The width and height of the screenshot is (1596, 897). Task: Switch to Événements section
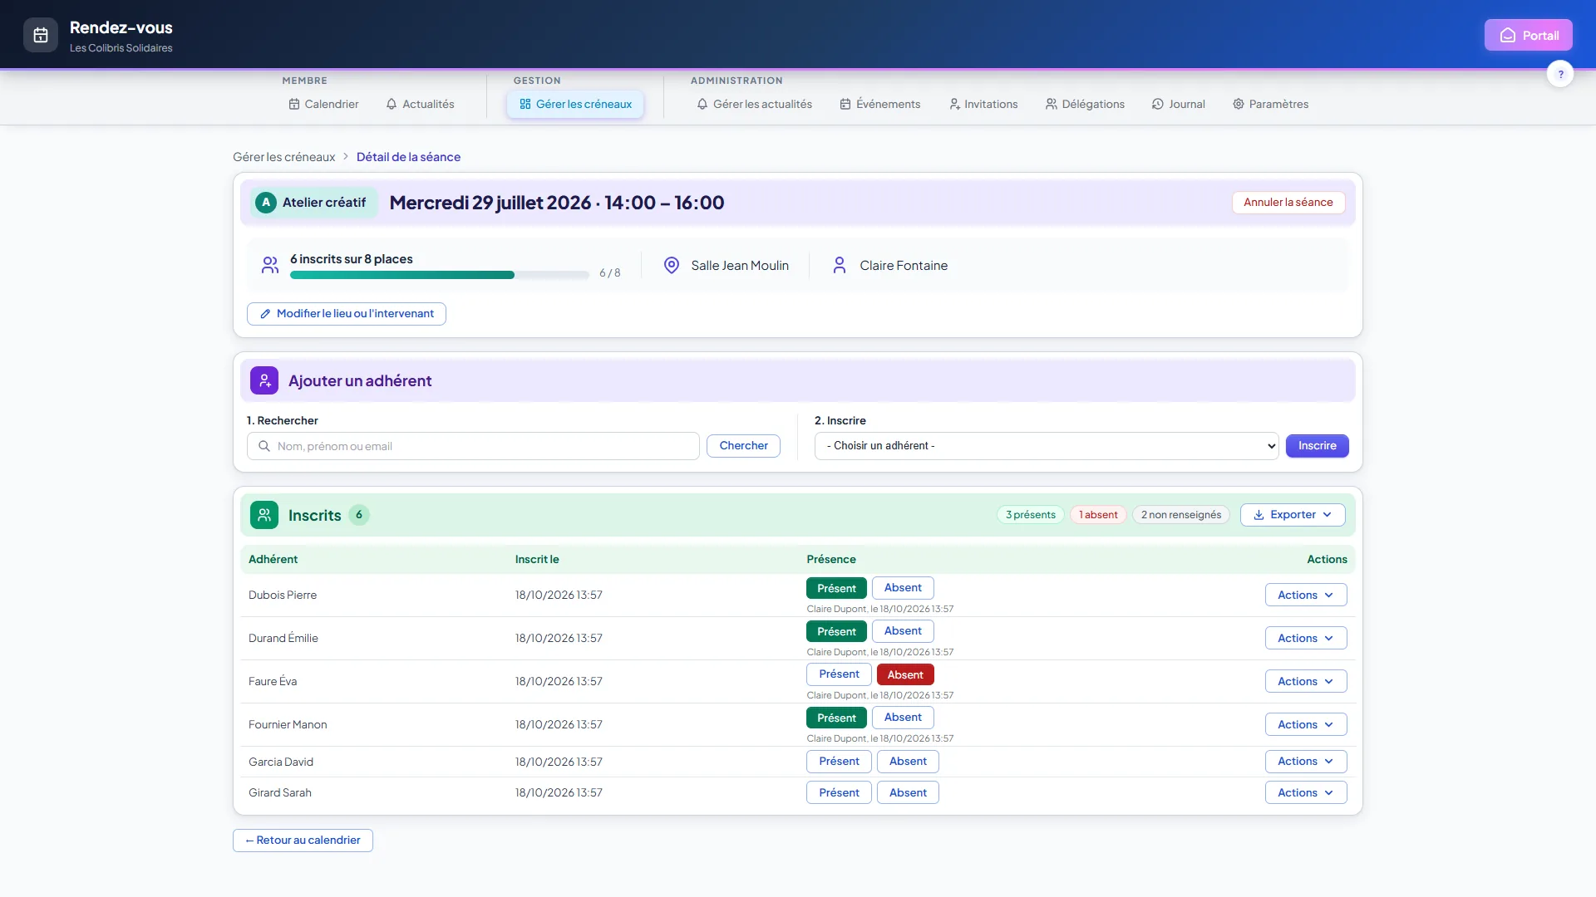pos(879,104)
